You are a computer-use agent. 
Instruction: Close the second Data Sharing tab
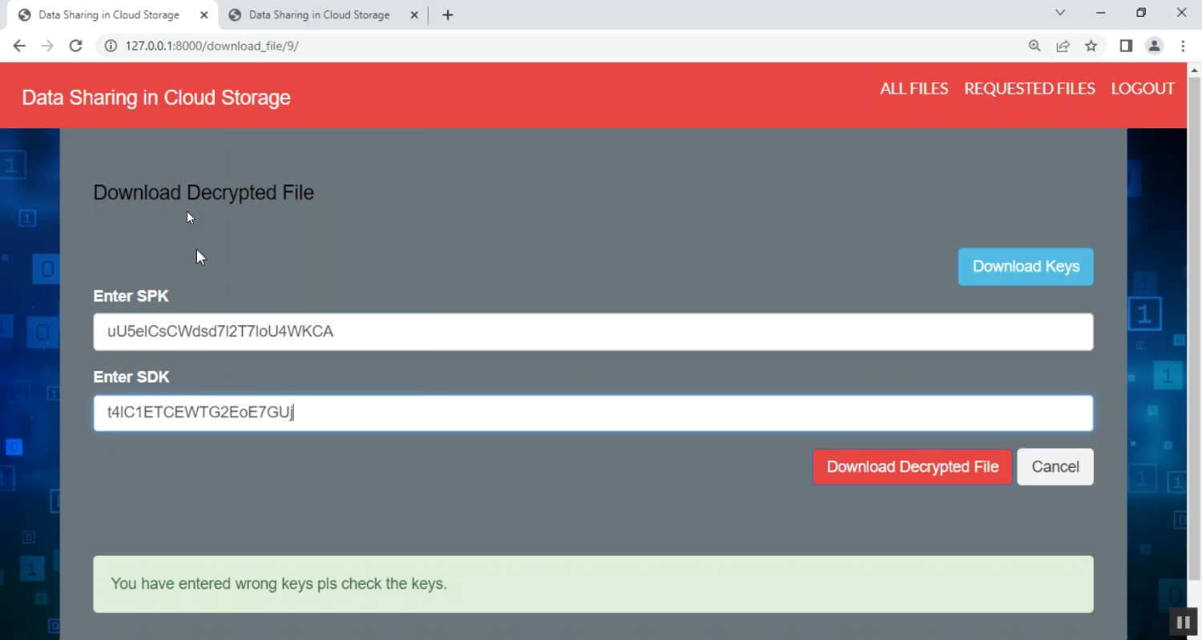(414, 14)
